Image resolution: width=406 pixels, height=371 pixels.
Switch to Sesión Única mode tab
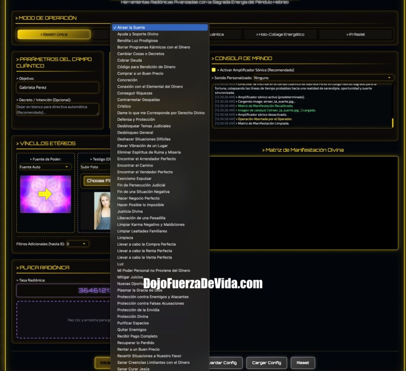coord(54,34)
